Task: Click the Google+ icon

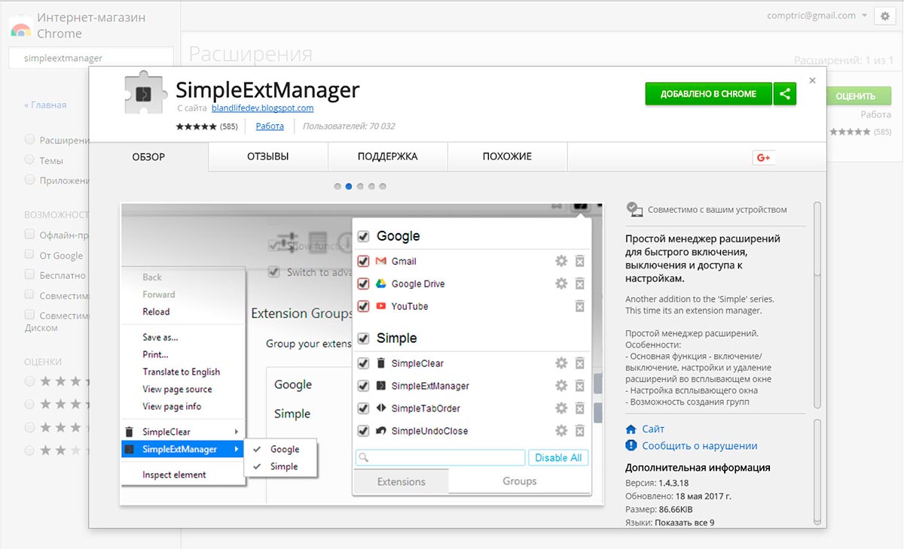Action: pos(763,157)
